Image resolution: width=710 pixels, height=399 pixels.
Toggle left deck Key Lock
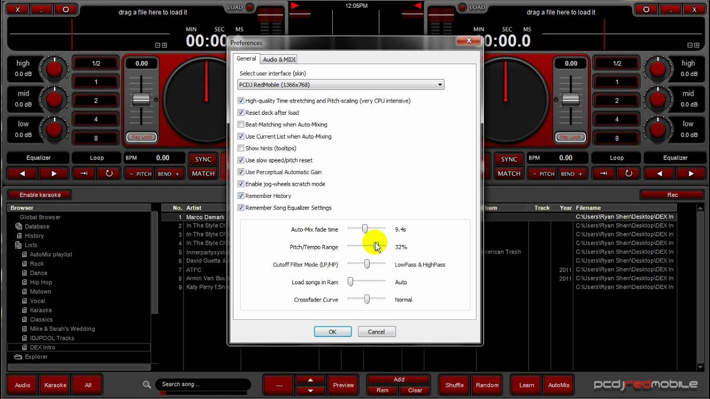141,137
